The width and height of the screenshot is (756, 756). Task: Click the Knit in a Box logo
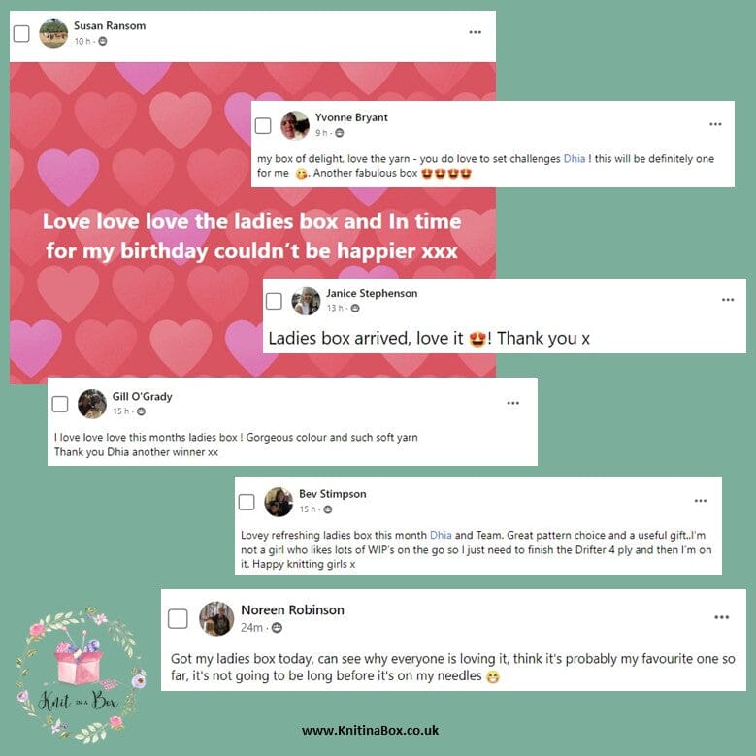pyautogui.click(x=81, y=675)
